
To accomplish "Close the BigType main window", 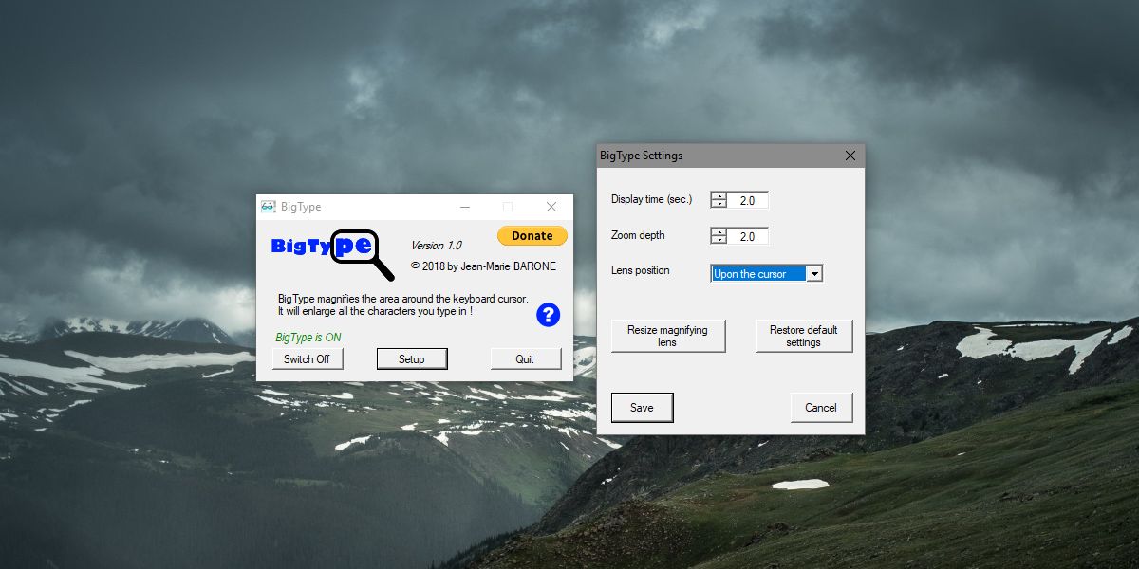I will coord(551,207).
